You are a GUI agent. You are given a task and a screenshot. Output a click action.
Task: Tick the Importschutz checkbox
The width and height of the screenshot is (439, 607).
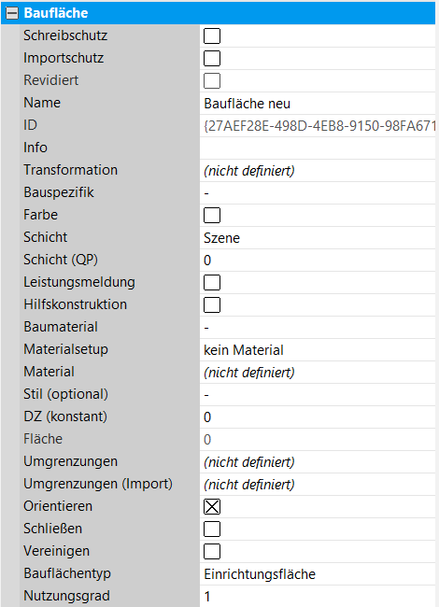[212, 59]
